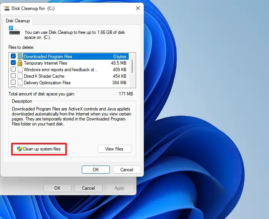
Task: Uncheck the Temporary Internet Files checkbox
Action: tap(13, 62)
